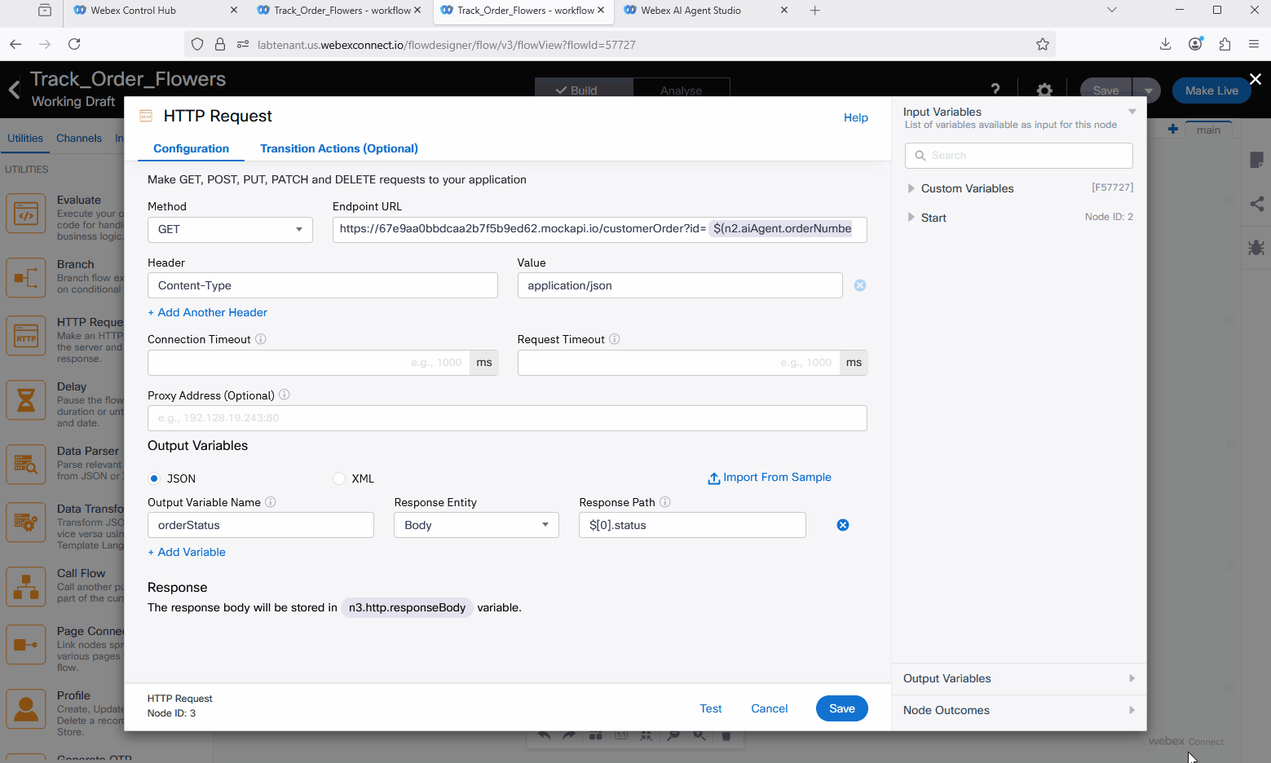
Task: Click the Connection Timeout info icon
Action: point(261,339)
